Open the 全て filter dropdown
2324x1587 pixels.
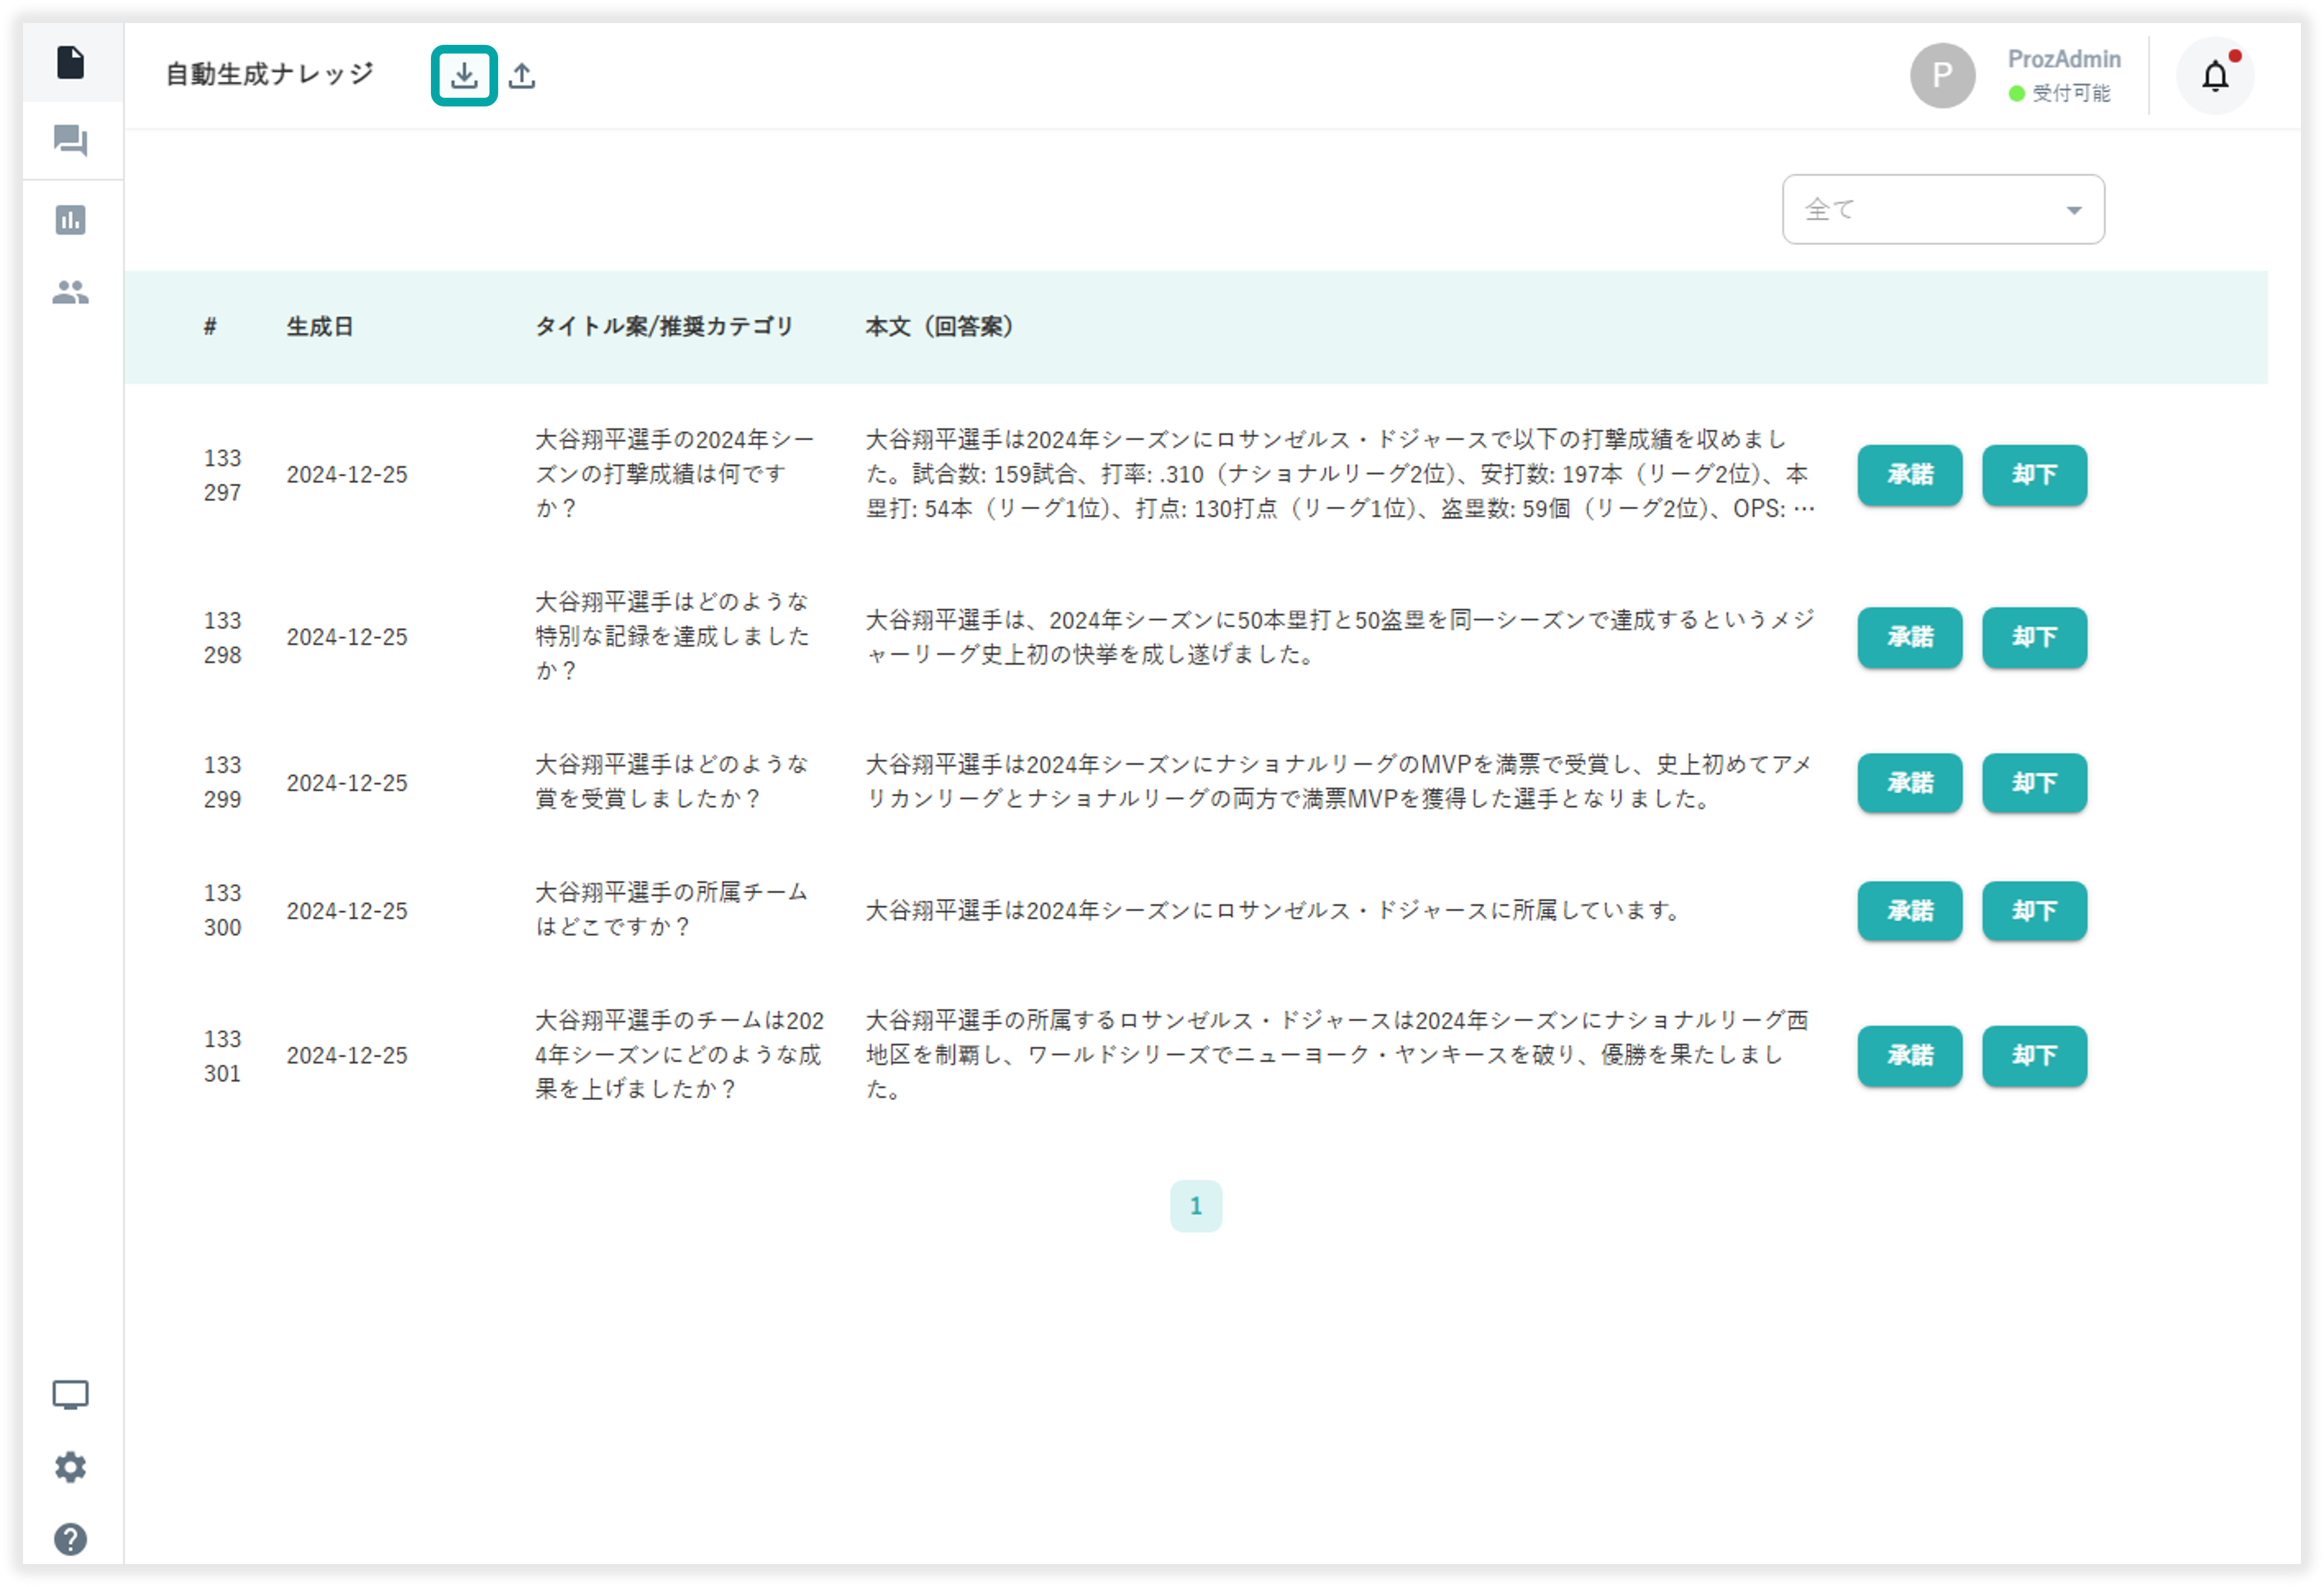pyautogui.click(x=1943, y=209)
